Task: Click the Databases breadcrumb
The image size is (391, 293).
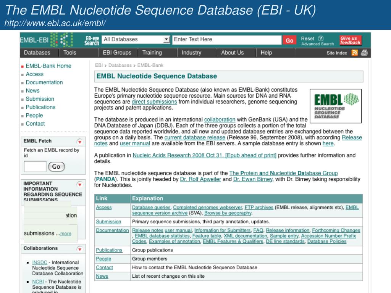Action: coord(120,65)
